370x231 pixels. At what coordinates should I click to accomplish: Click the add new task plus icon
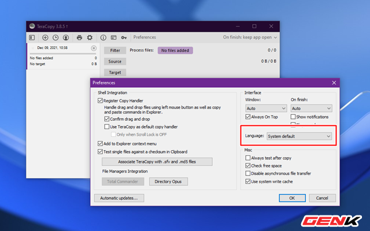pos(45,38)
